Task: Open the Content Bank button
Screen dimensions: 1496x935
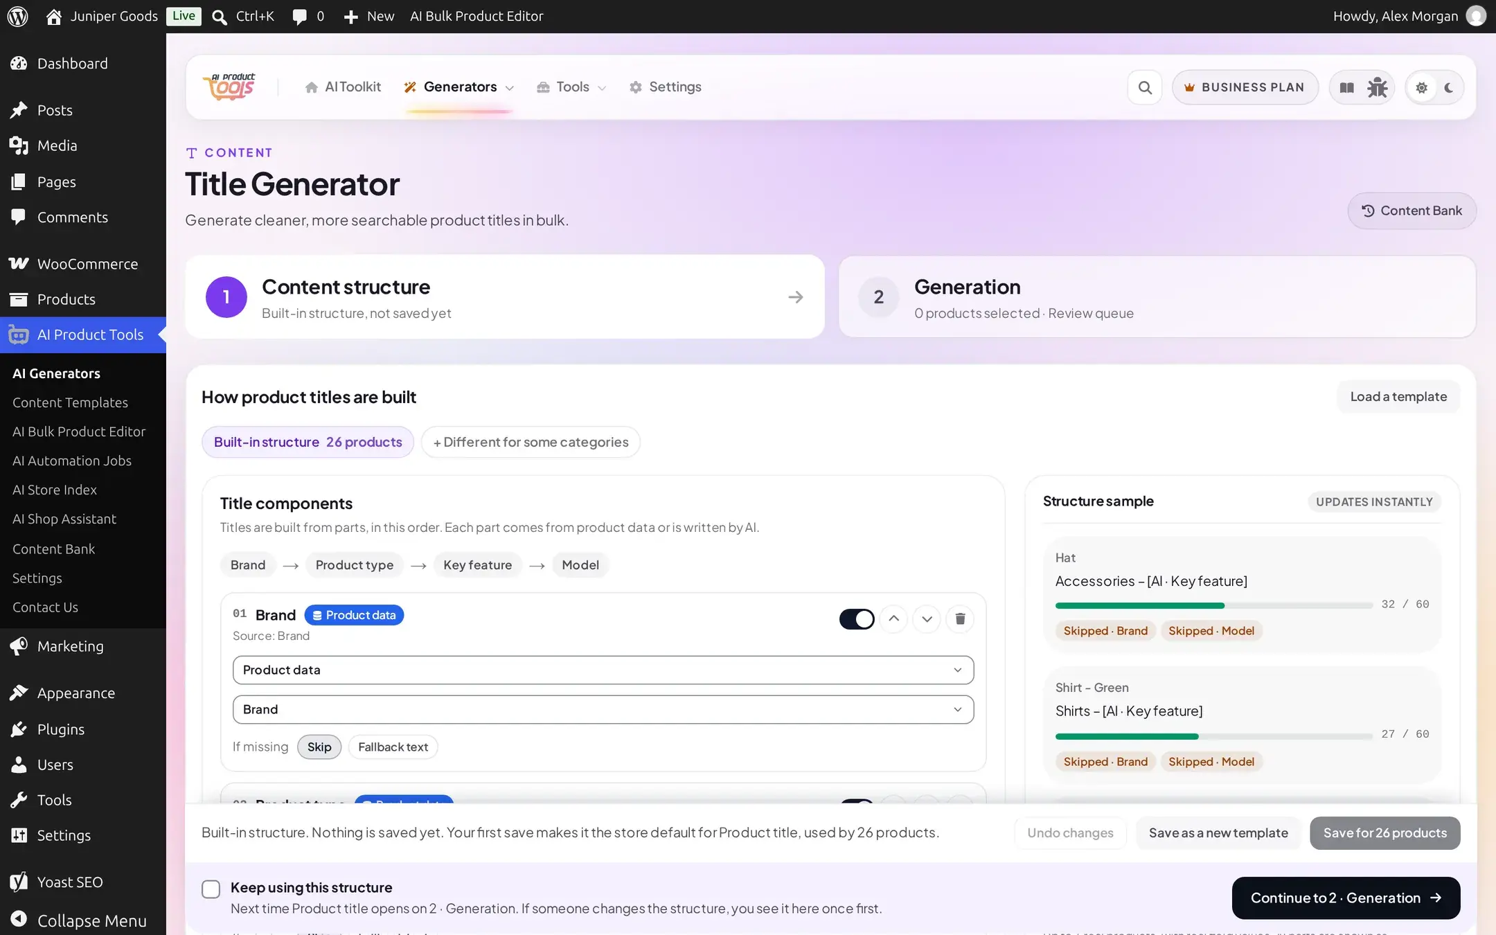Action: (x=1412, y=211)
